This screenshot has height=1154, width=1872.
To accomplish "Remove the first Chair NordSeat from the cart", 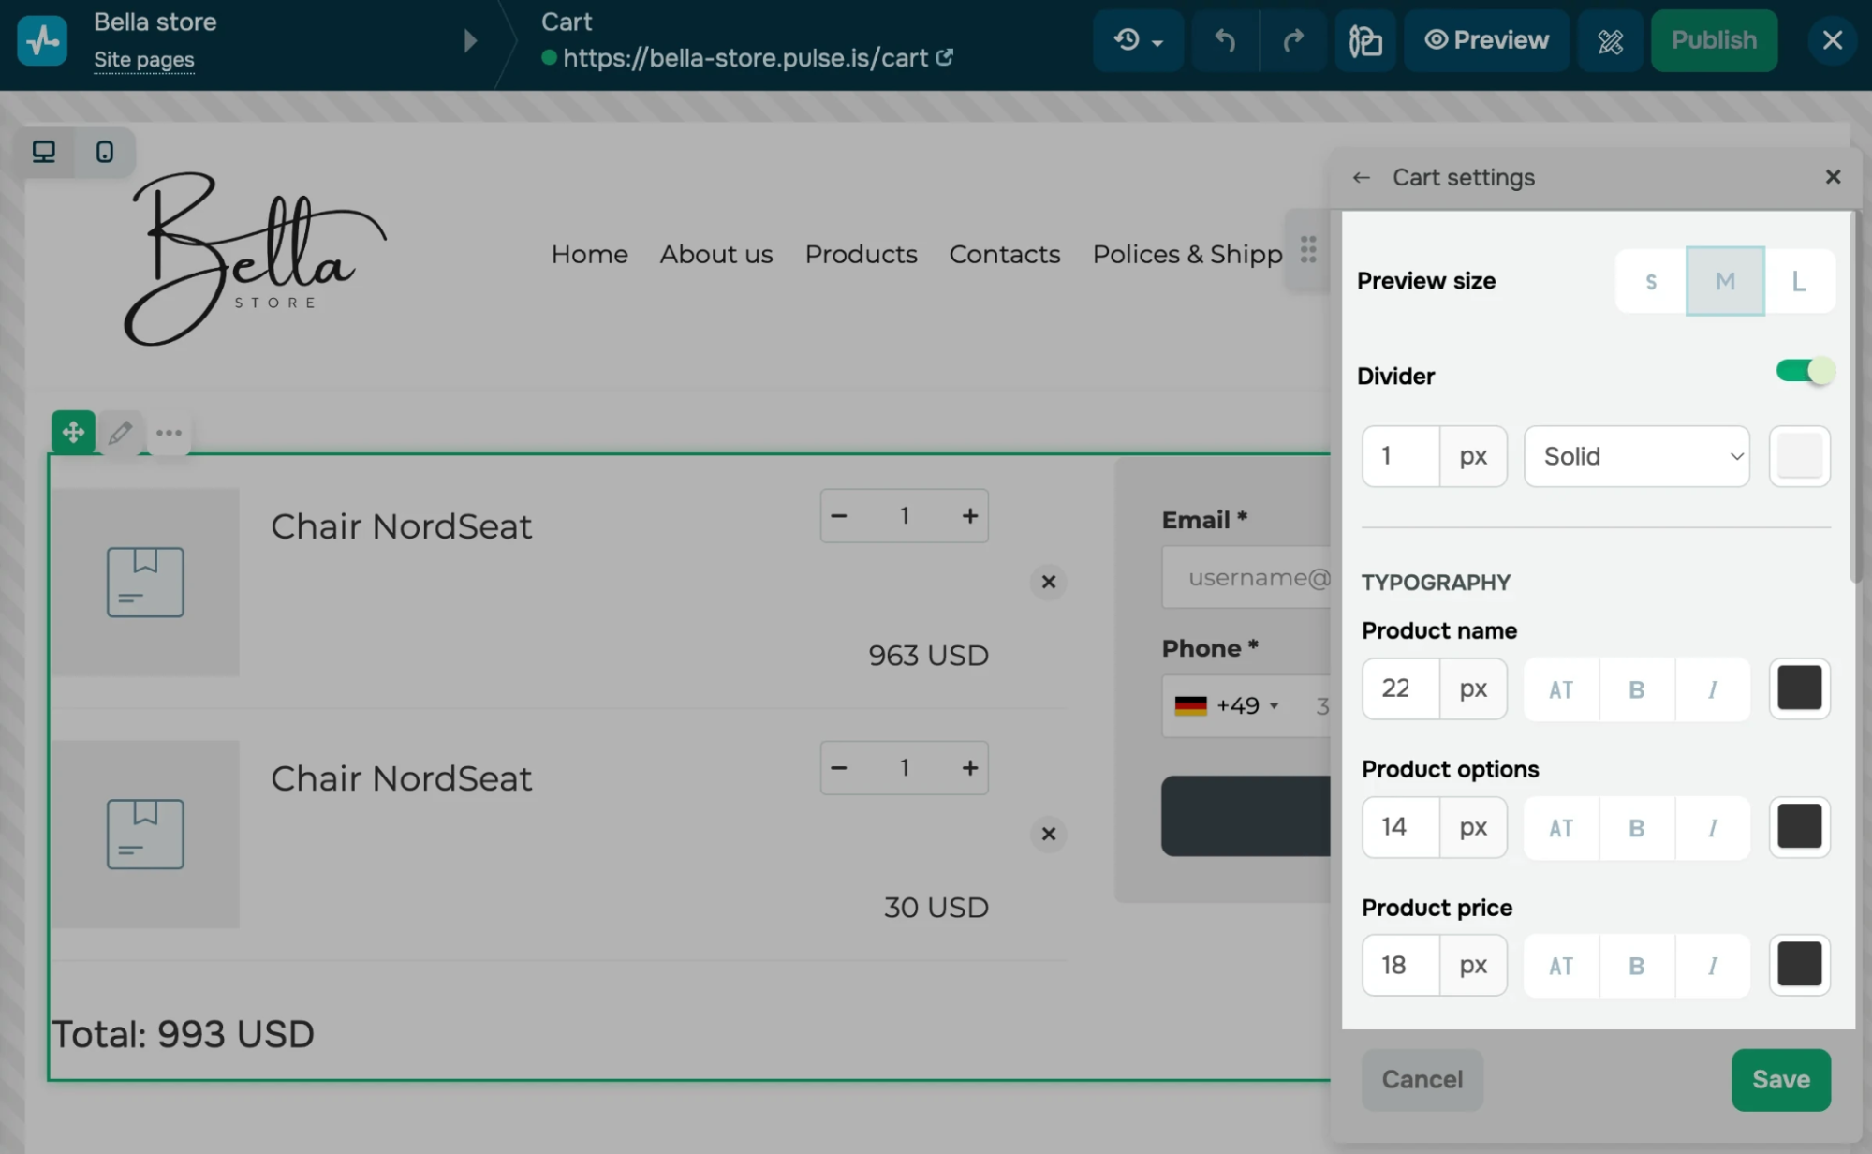I will pos(1048,582).
